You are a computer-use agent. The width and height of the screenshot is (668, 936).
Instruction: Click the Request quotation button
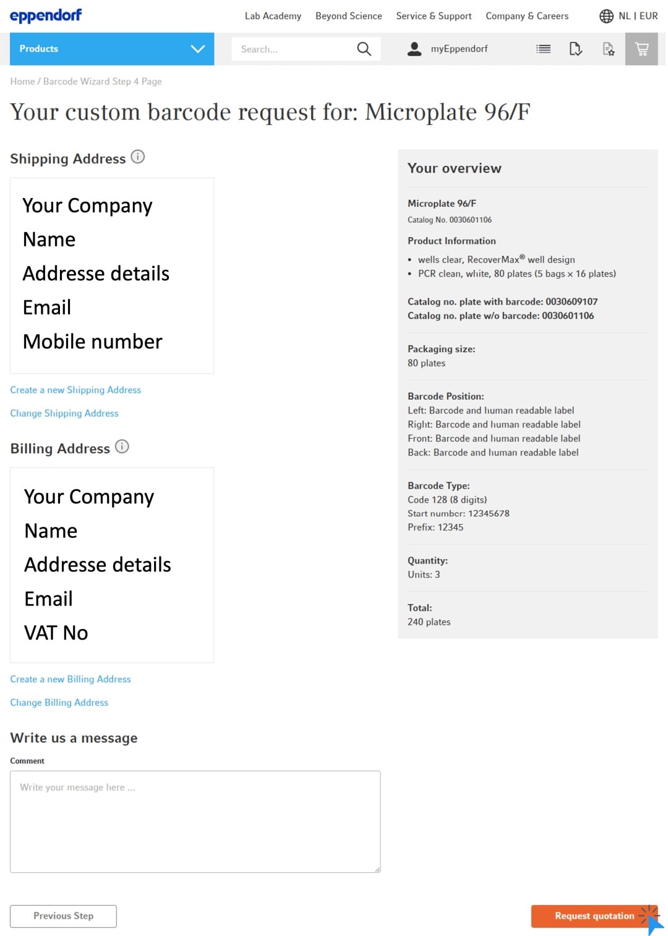click(x=594, y=916)
